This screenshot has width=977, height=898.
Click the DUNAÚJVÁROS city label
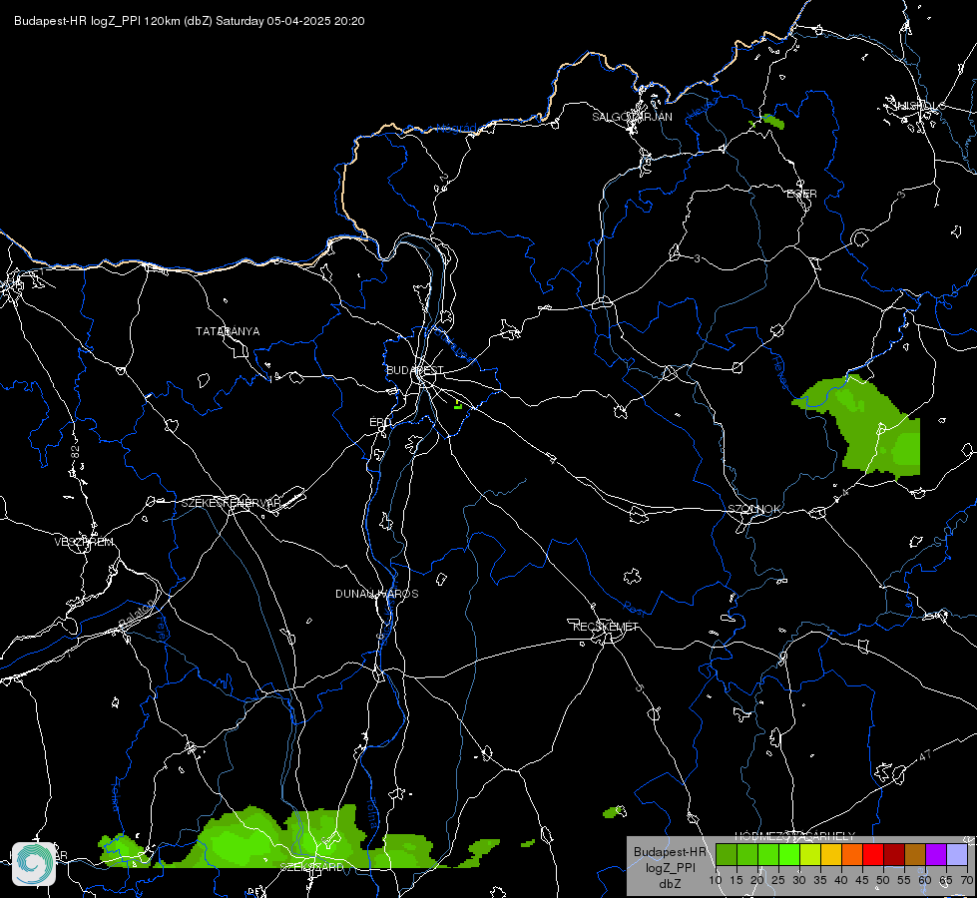pos(377,594)
